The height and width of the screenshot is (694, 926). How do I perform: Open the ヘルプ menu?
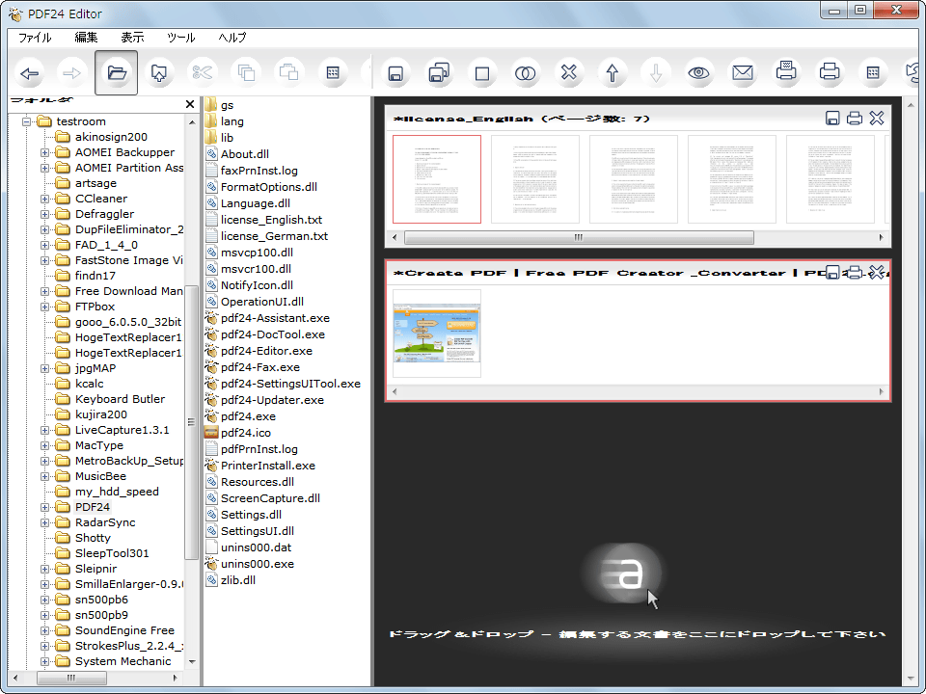coord(232,38)
